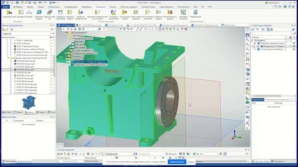298x167 pixels.
Task: Switch to the Анализ ribbon tab
Action: [113, 7]
